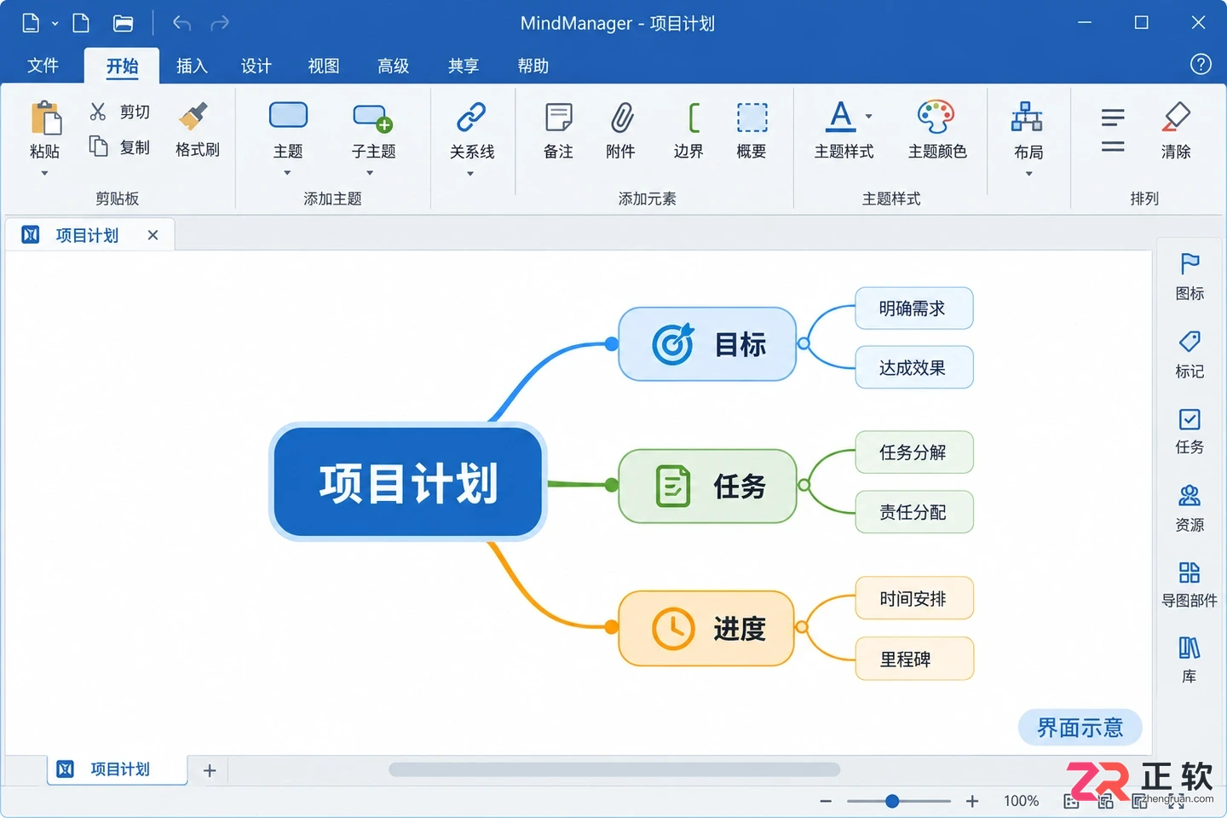Open 主题颜色 color palette
The height and width of the screenshot is (818, 1227).
[936, 117]
